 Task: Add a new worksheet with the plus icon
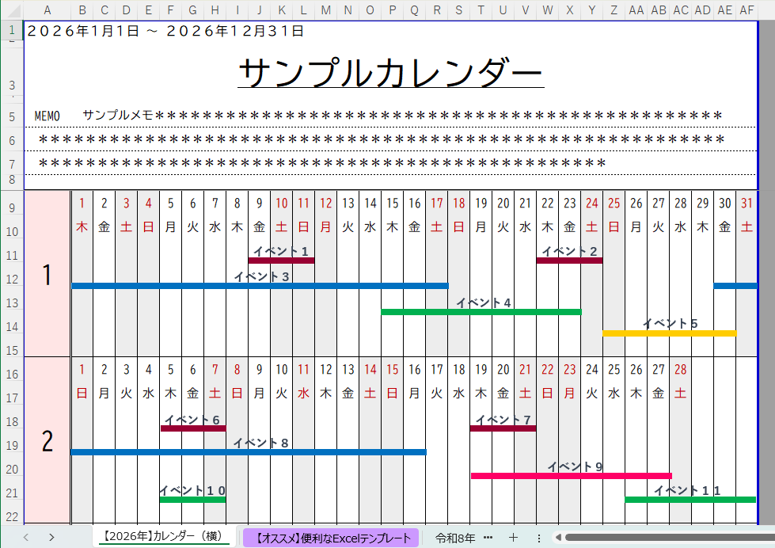[x=513, y=537]
